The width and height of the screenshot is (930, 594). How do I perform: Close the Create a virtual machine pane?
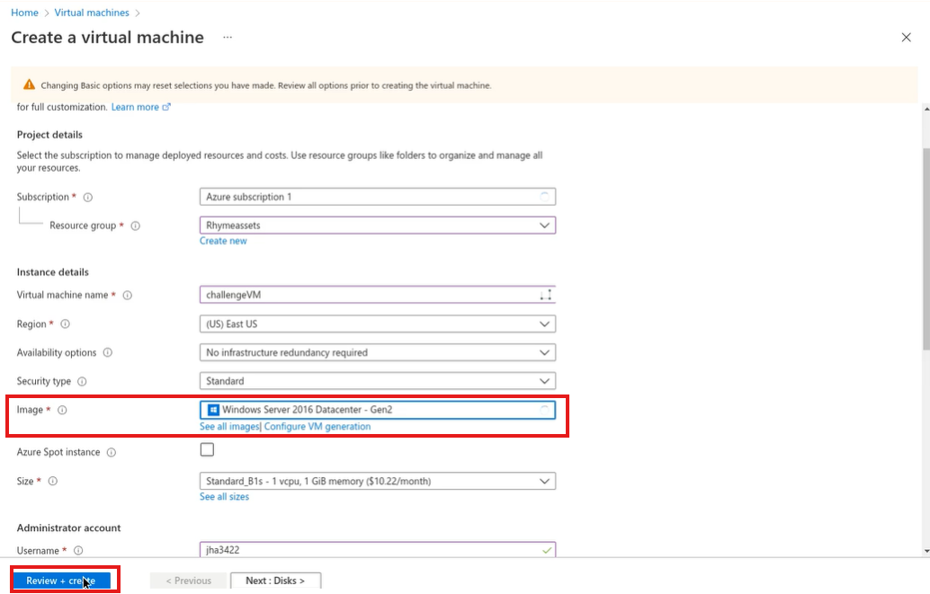coord(906,38)
